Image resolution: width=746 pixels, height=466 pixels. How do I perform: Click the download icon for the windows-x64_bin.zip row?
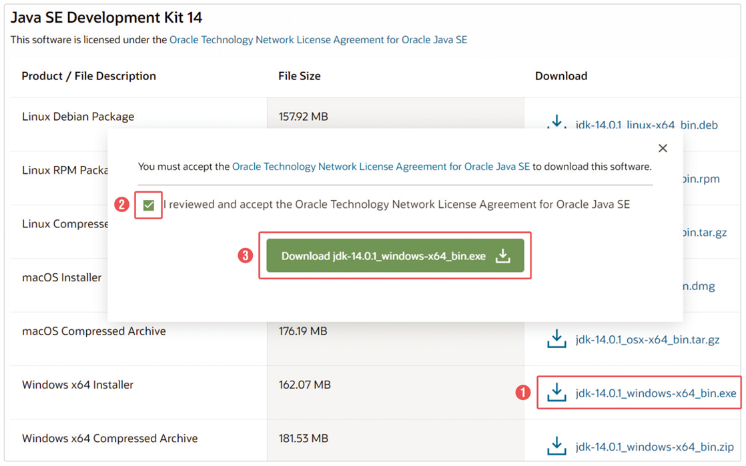click(x=556, y=446)
